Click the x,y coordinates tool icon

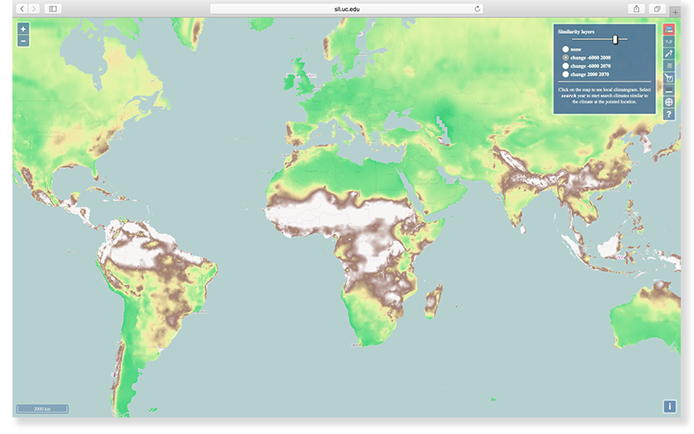pos(669,41)
